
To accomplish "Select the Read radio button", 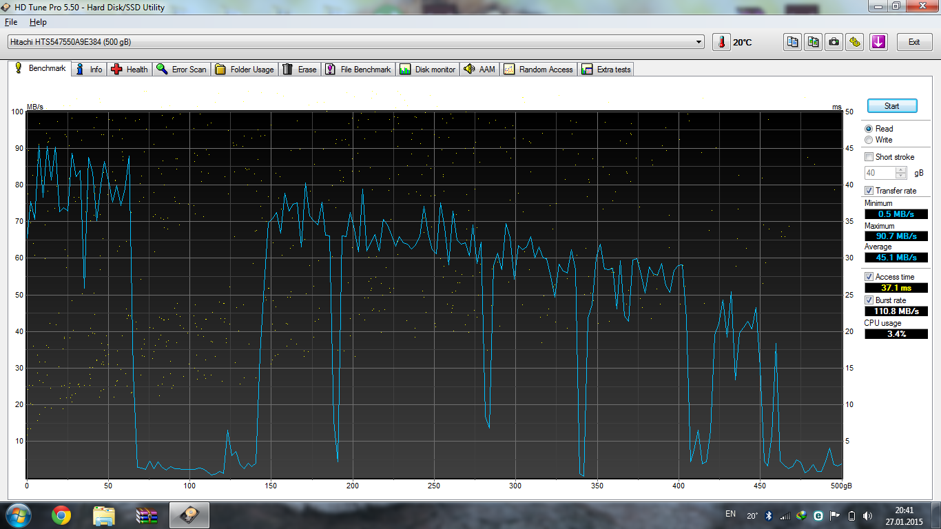I will click(x=869, y=129).
